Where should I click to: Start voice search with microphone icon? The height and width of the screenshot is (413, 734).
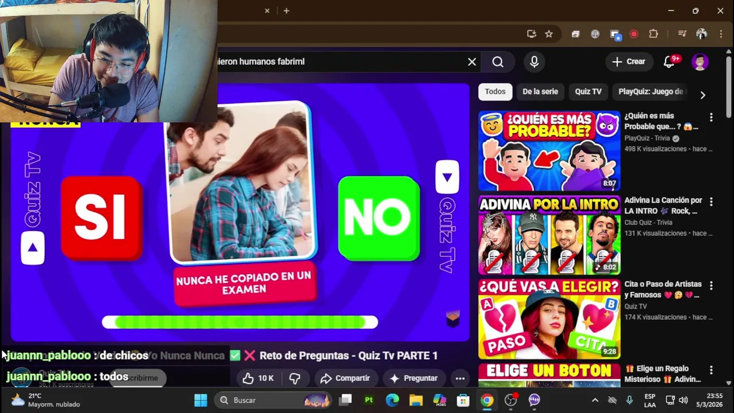[534, 62]
